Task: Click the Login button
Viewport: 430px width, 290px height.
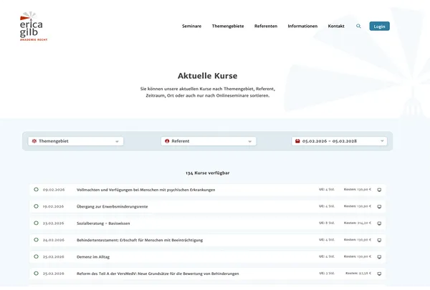Action: [x=379, y=26]
